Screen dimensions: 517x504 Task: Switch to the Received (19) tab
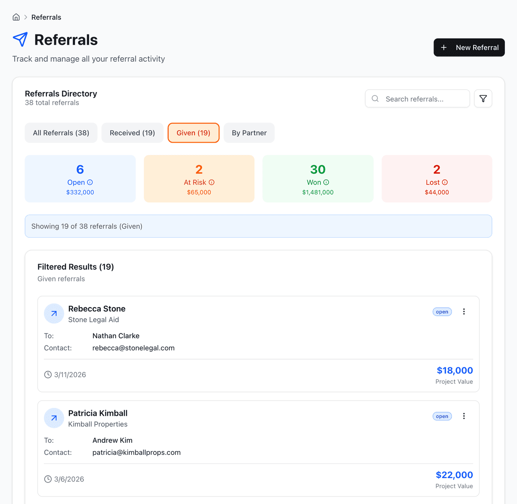click(132, 133)
